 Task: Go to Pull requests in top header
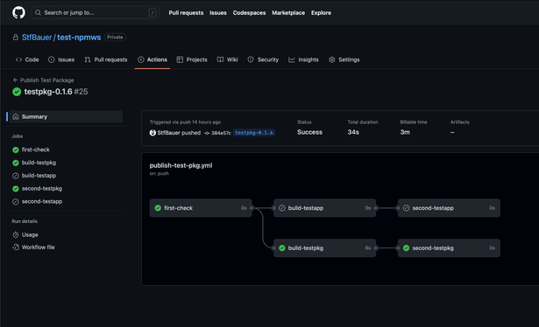186,13
